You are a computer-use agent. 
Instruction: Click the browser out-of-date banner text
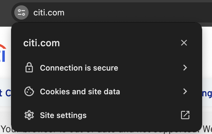click(6, 130)
